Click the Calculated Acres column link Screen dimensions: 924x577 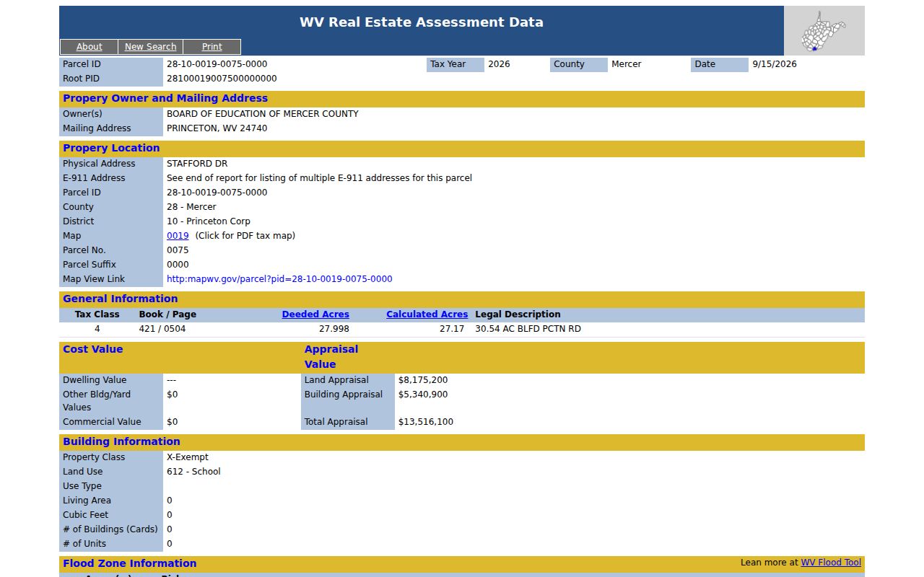[x=427, y=314]
